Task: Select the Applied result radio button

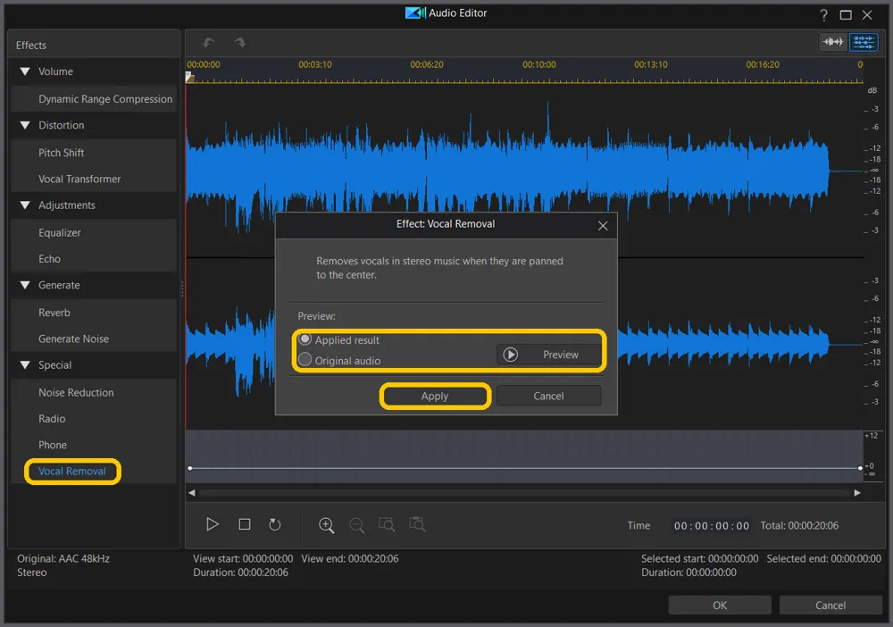Action: 305,339
